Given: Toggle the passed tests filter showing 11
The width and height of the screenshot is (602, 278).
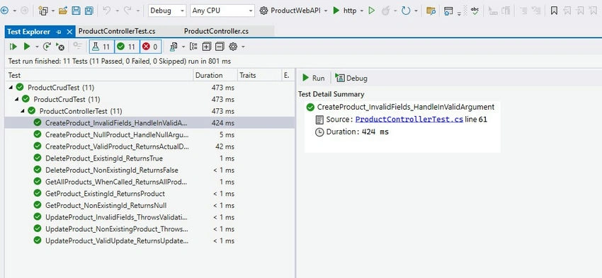Looking at the screenshot, I should coord(127,47).
